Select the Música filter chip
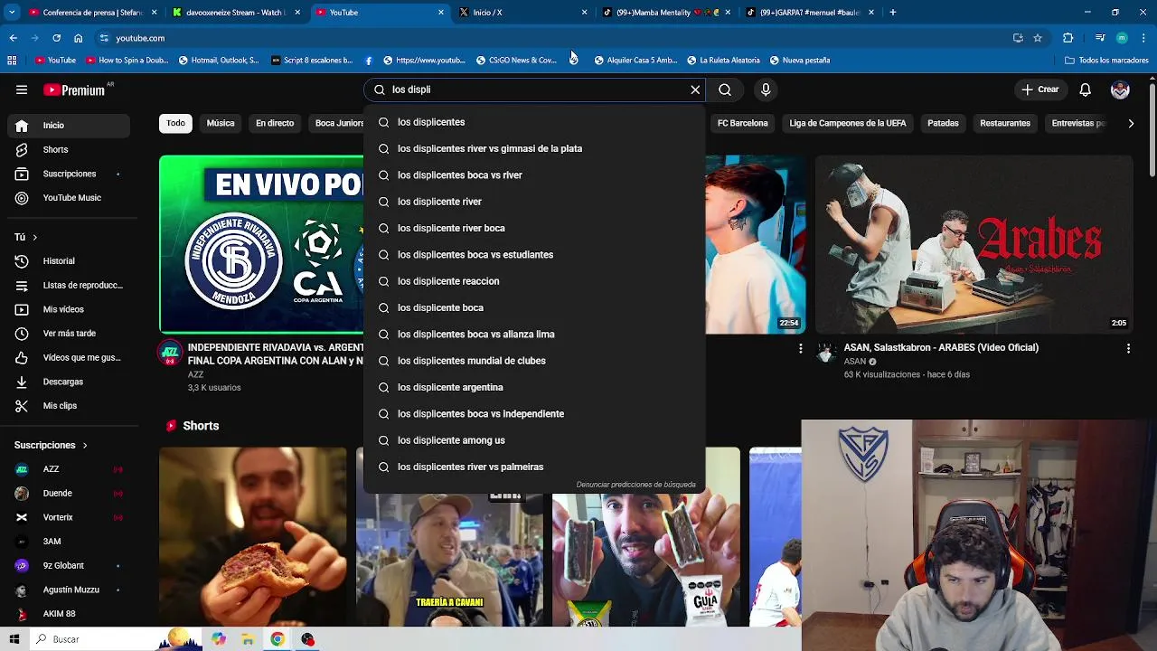The width and height of the screenshot is (1157, 651). click(221, 123)
